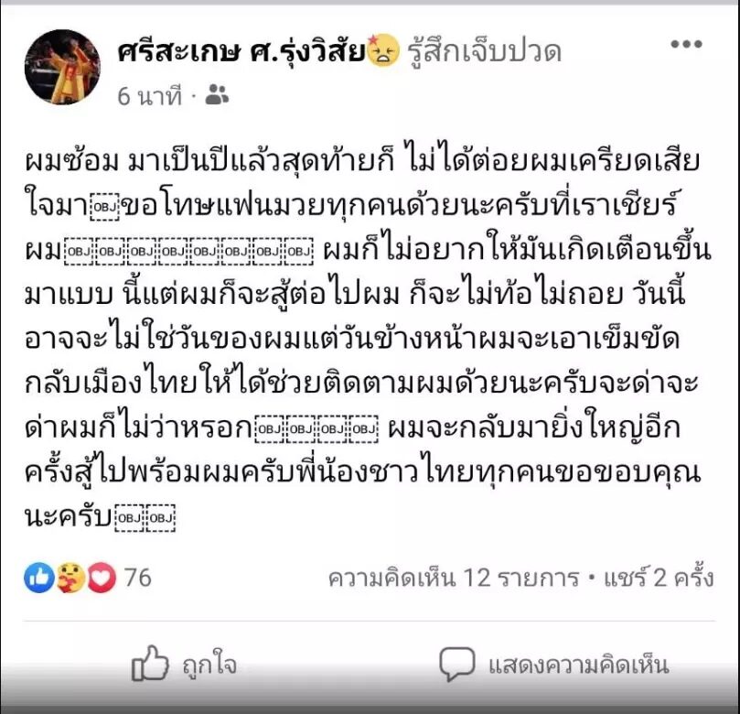This screenshot has height=714, width=740.
Task: Click the friends audience privacy icon
Action: click(x=217, y=95)
